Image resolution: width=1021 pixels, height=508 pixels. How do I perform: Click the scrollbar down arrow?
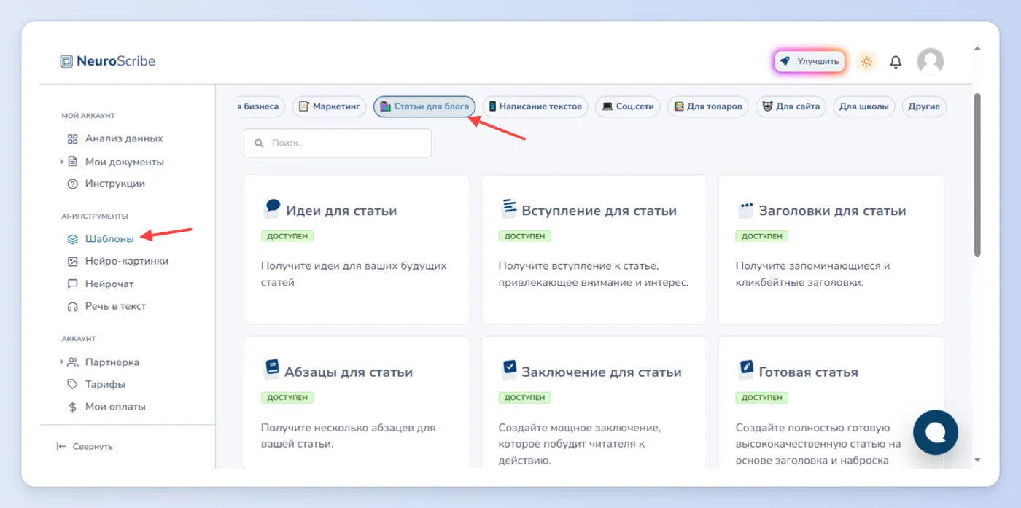[x=977, y=460]
